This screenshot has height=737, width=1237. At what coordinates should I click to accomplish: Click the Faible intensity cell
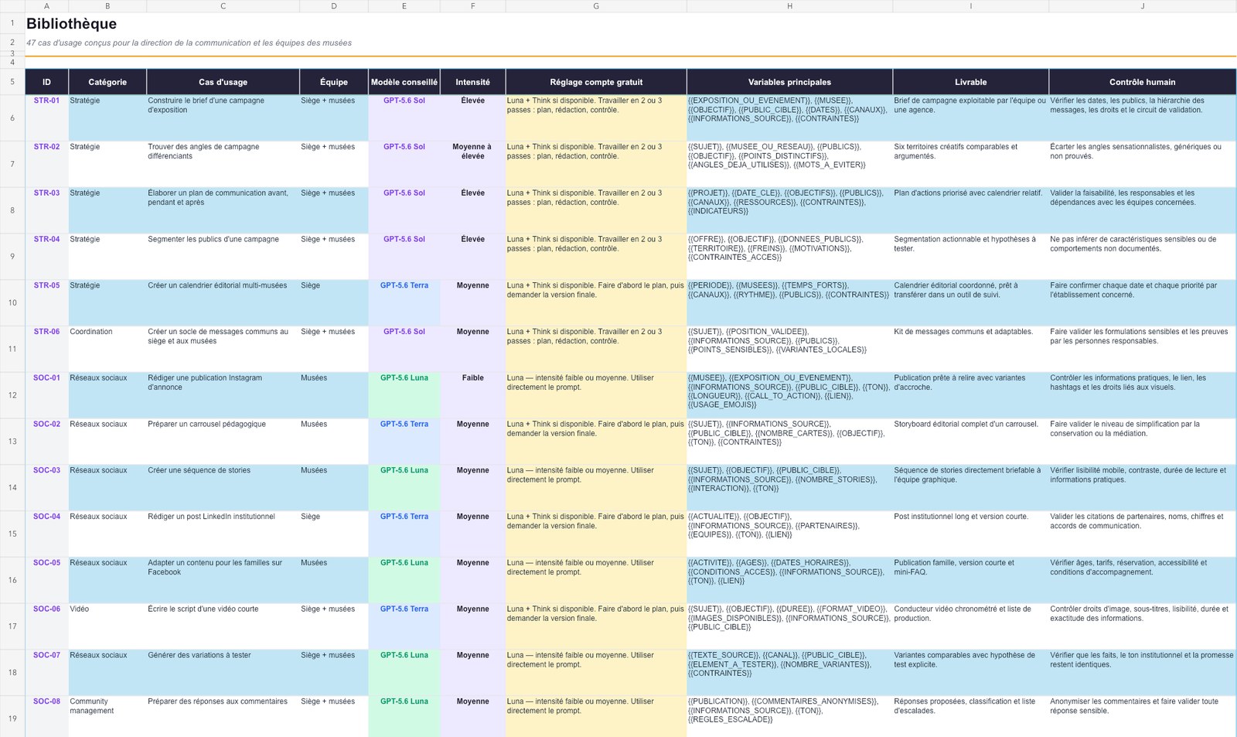(x=473, y=395)
